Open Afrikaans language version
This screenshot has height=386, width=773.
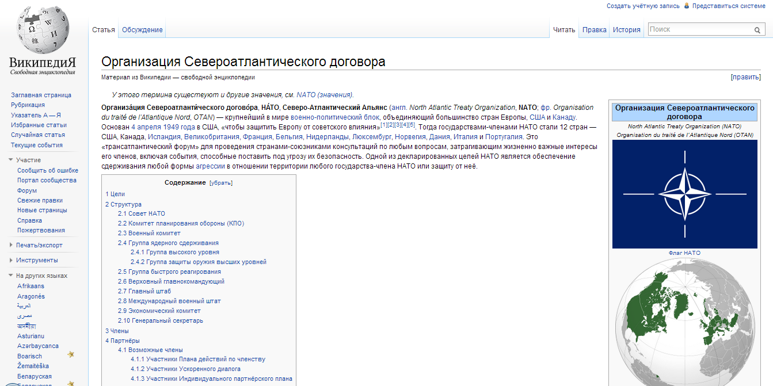click(31, 286)
